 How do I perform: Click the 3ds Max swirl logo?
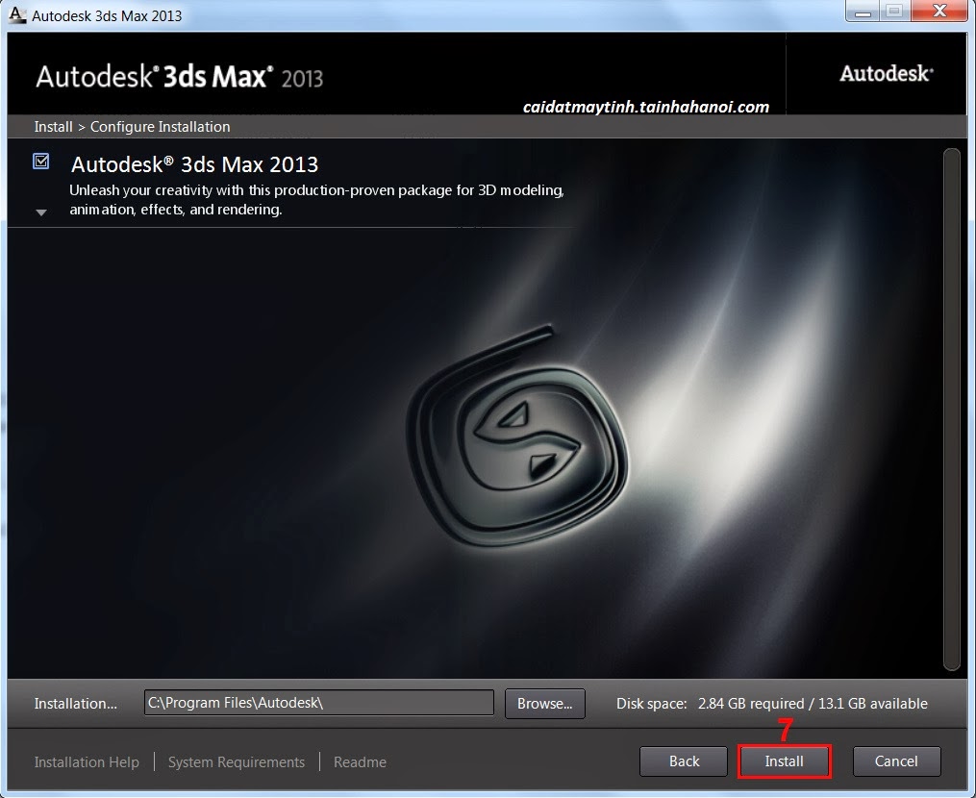coord(518,436)
